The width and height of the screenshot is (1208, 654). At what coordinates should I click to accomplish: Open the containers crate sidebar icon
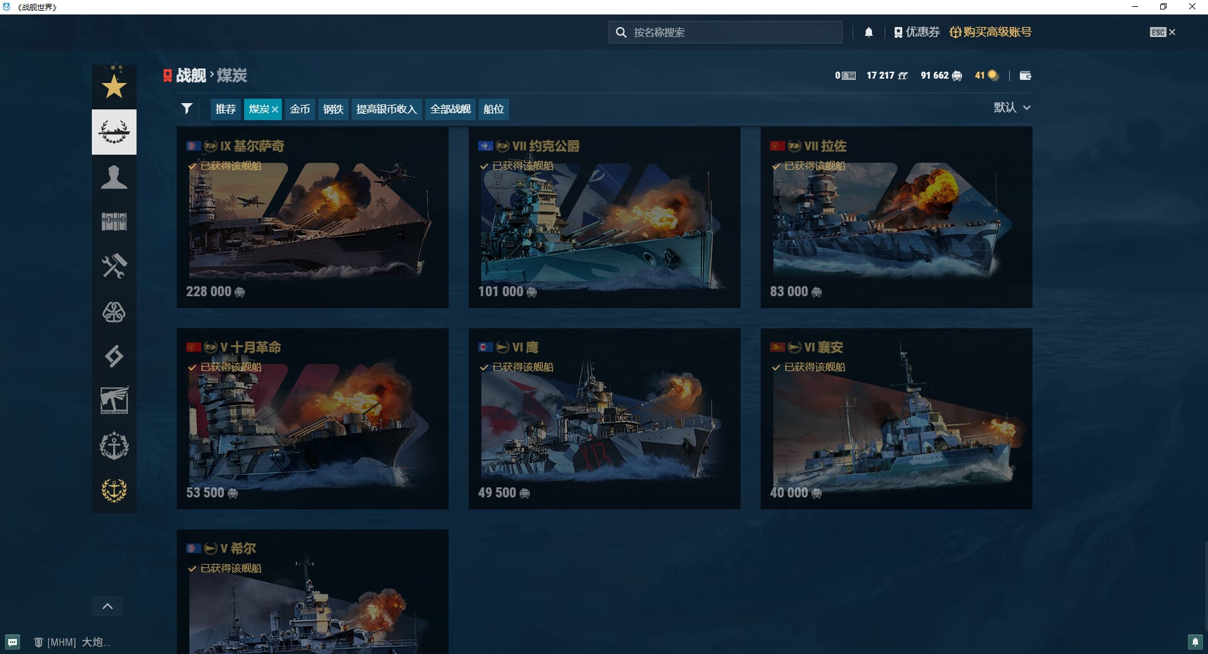pyautogui.click(x=114, y=221)
